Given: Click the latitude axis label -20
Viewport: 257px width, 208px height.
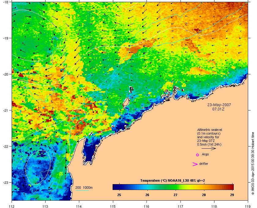Looking at the screenshot, I should point(6,74).
